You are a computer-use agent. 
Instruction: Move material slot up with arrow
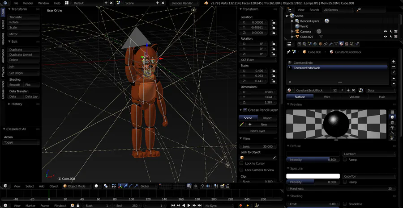pyautogui.click(x=393, y=78)
